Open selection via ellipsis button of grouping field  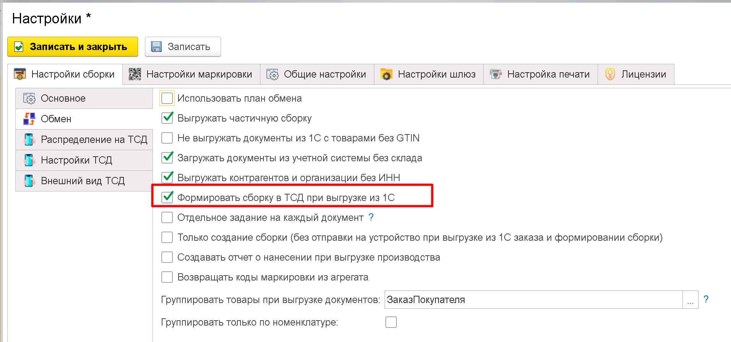coord(690,300)
